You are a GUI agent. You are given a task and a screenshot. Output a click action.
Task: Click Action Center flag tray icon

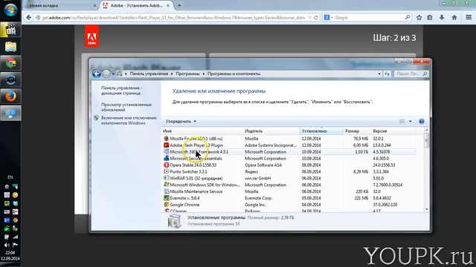(15, 245)
